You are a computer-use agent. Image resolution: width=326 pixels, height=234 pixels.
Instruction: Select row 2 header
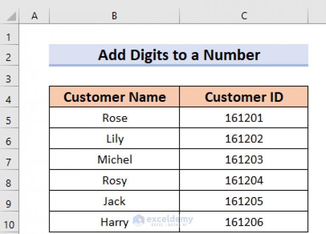coord(9,57)
